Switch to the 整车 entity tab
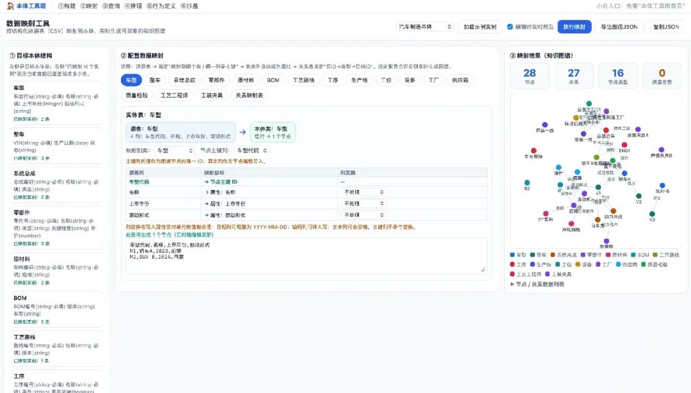Image resolution: width=691 pixels, height=393 pixels. [x=155, y=80]
